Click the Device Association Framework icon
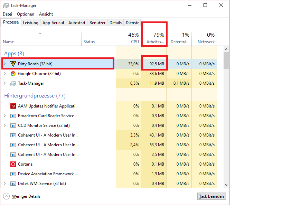 click(x=13, y=174)
